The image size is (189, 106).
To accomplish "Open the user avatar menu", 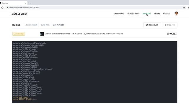I will point(176,14).
